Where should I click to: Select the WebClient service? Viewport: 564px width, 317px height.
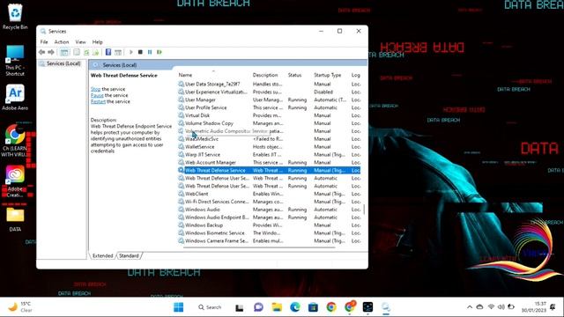tap(269, 194)
